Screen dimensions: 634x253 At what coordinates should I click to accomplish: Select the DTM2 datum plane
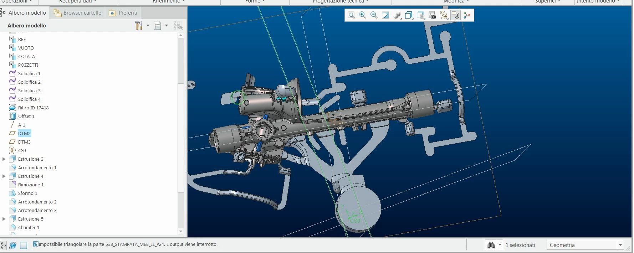pos(24,133)
